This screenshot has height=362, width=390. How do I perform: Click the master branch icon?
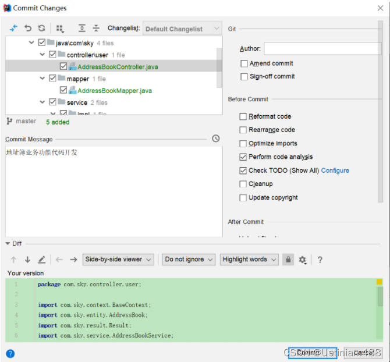(9, 121)
